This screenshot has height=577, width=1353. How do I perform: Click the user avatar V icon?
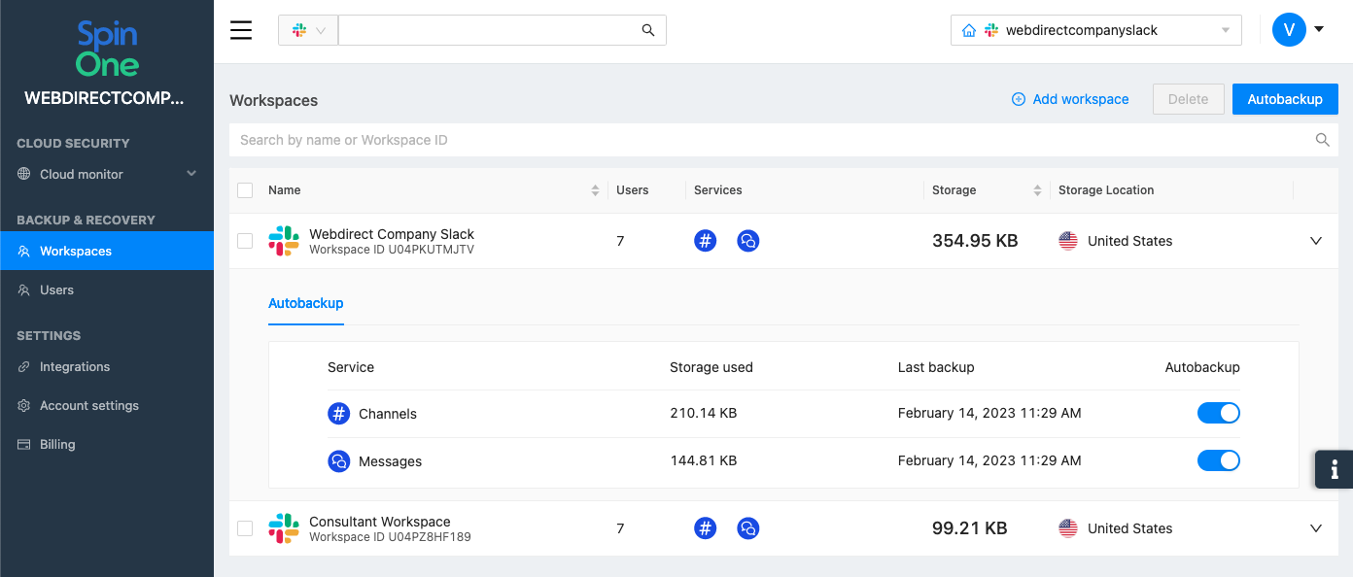pyautogui.click(x=1289, y=30)
